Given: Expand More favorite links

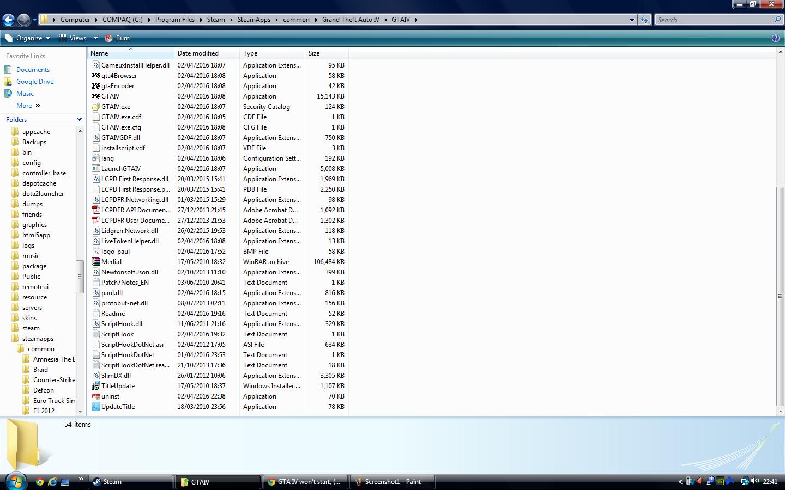Looking at the screenshot, I should tap(28, 106).
